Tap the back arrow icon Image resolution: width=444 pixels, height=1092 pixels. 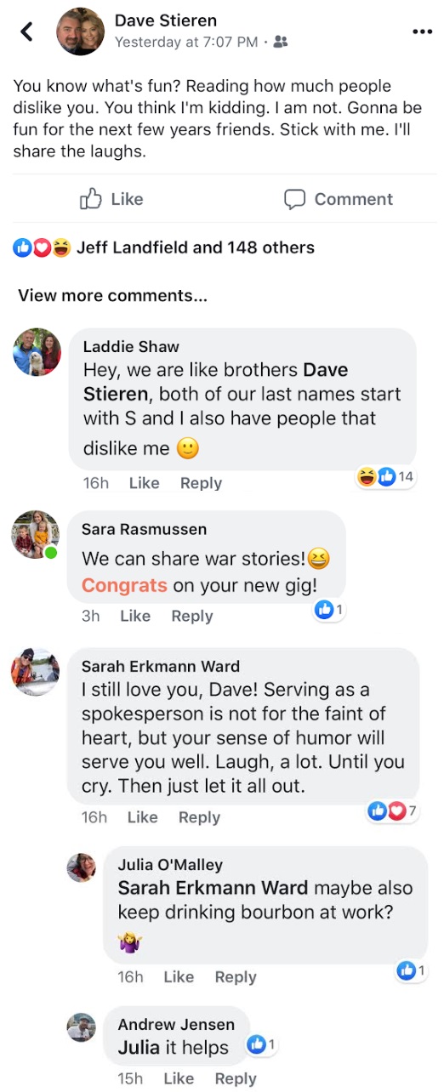pos(27,31)
